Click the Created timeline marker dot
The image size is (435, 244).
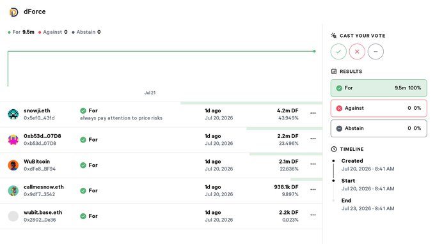click(x=333, y=161)
